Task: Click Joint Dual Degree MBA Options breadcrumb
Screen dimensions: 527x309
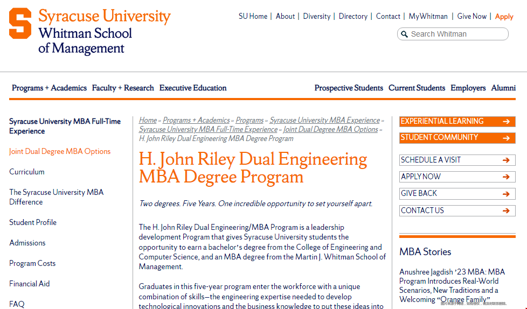Action: click(331, 129)
